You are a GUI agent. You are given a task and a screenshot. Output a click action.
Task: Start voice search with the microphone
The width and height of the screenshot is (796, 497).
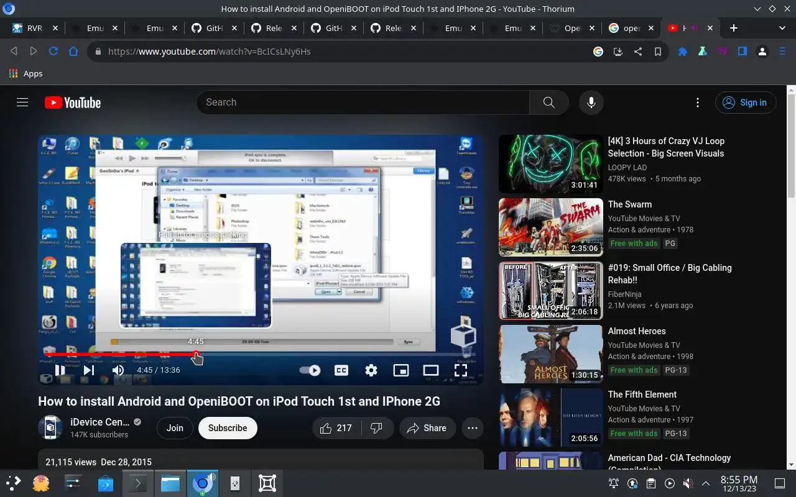pos(591,103)
